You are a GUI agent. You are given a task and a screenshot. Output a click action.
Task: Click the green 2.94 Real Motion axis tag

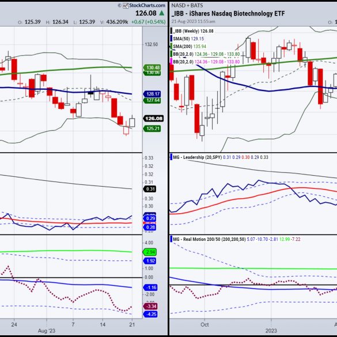pos(150,252)
